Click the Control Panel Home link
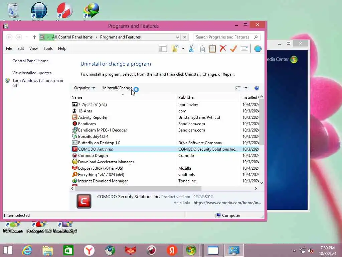The width and height of the screenshot is (342, 257). [30, 61]
